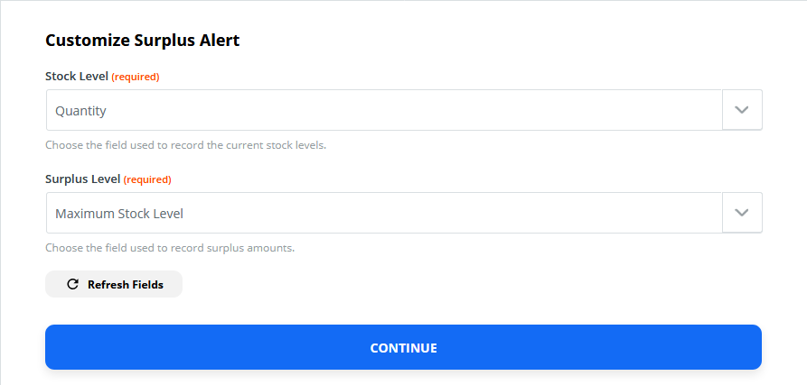The image size is (807, 385).
Task: Click the blue CONTINUE button
Action: pos(403,347)
